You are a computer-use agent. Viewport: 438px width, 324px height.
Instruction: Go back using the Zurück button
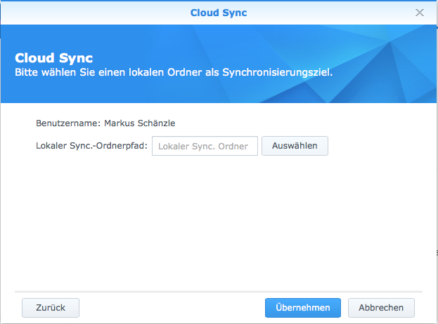[x=51, y=308]
